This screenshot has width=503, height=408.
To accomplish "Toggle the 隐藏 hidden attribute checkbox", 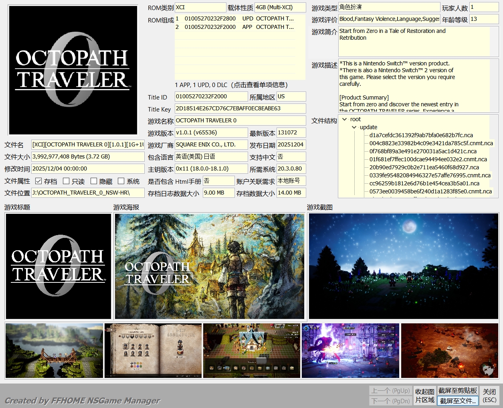I will (x=94, y=181).
